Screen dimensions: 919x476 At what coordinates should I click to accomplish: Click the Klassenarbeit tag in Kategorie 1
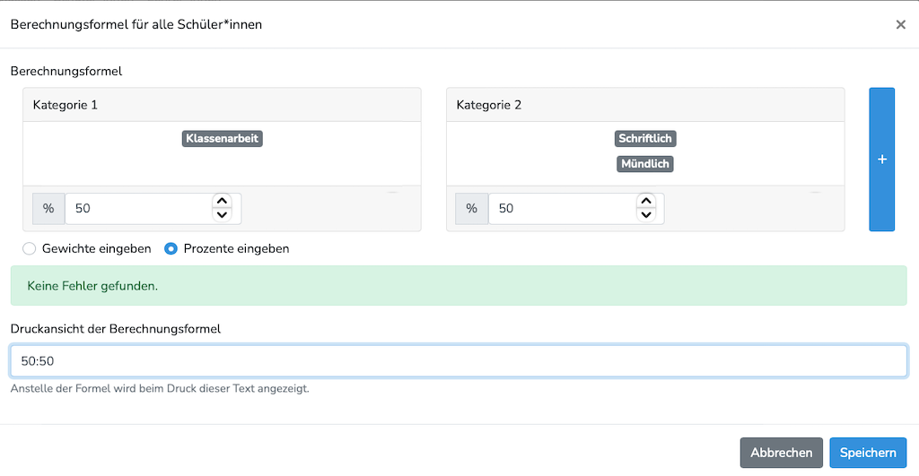pyautogui.click(x=223, y=139)
